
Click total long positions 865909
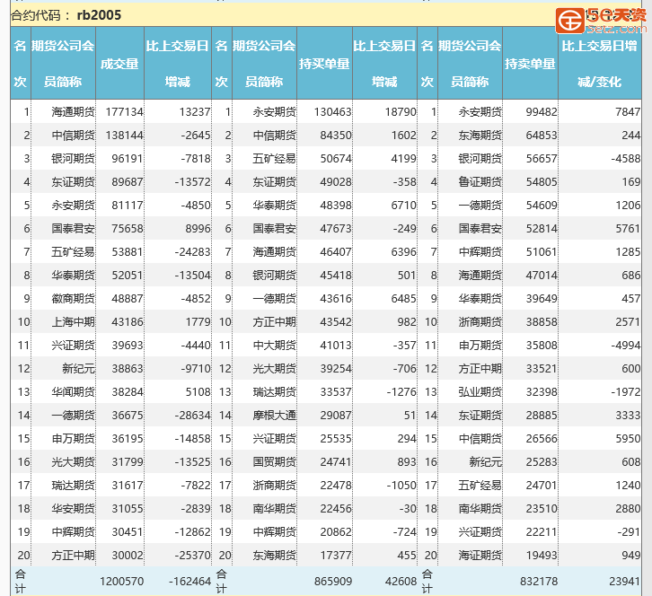[x=333, y=581]
